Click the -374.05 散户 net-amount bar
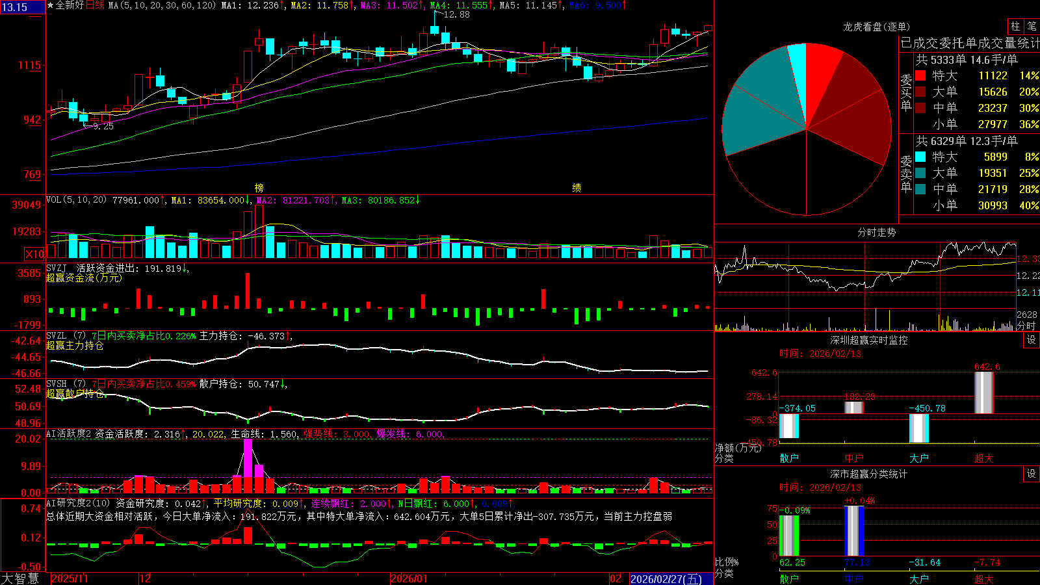The image size is (1040, 585). [789, 426]
